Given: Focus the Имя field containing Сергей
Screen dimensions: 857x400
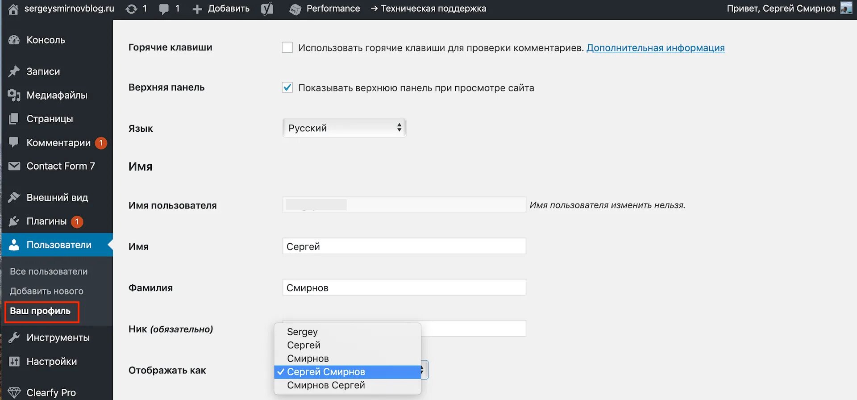Looking at the screenshot, I should pyautogui.click(x=404, y=246).
